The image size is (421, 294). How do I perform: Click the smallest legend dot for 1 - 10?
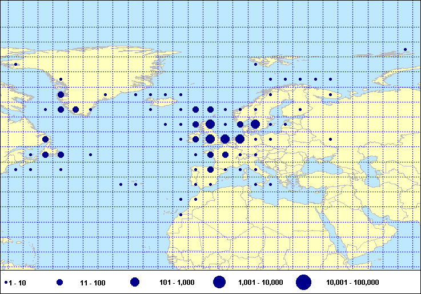6,283
